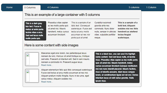This screenshot has height=93, width=167.
Task: Click the dark grey box text block
Action: tap(35, 31)
